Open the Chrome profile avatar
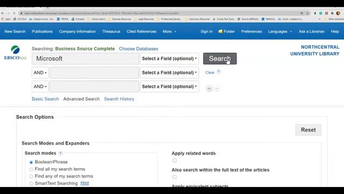The image size is (344, 194). [x=338, y=13]
